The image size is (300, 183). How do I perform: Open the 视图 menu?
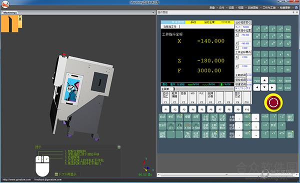click(x=240, y=7)
